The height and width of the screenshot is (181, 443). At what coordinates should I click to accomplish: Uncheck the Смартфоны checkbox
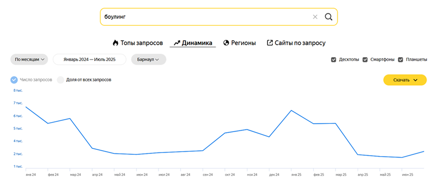[365, 59]
